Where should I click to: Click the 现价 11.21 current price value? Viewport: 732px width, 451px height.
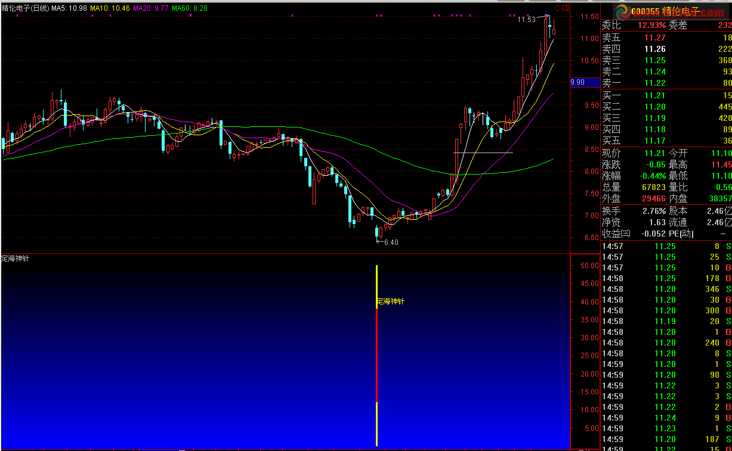pyautogui.click(x=655, y=153)
